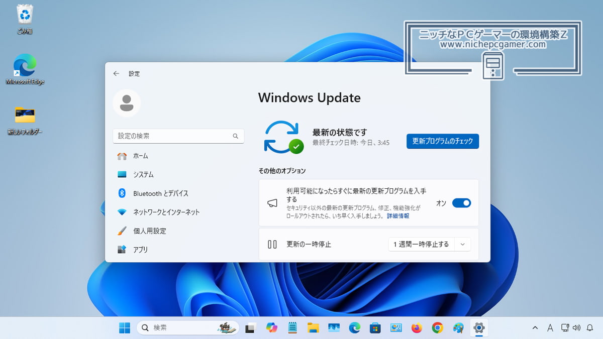Turn off the get latest updates toggle

point(461,203)
